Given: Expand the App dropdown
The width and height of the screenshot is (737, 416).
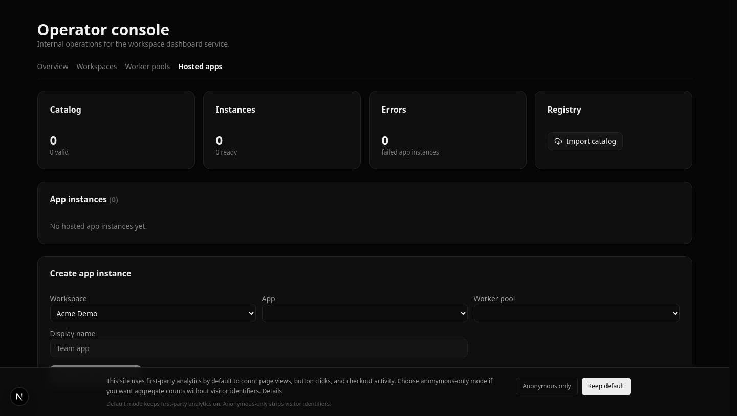Looking at the screenshot, I should tap(364, 313).
